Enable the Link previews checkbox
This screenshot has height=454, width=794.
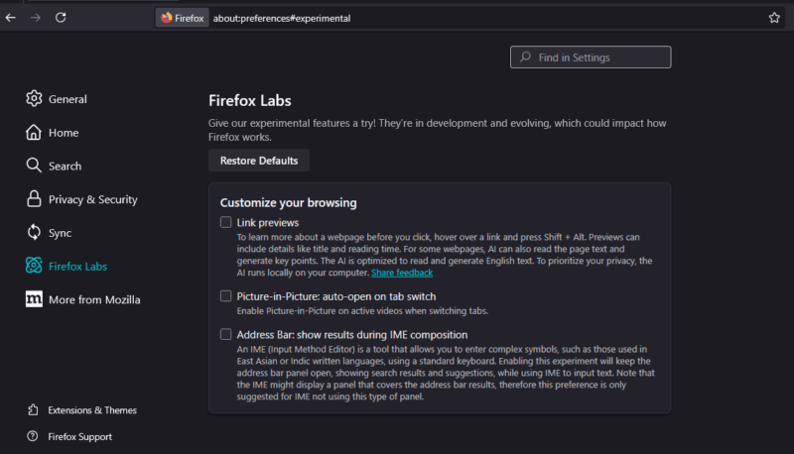pyautogui.click(x=226, y=222)
